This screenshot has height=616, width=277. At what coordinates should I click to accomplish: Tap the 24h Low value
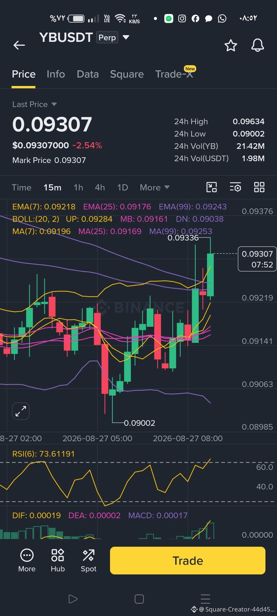[248, 133]
